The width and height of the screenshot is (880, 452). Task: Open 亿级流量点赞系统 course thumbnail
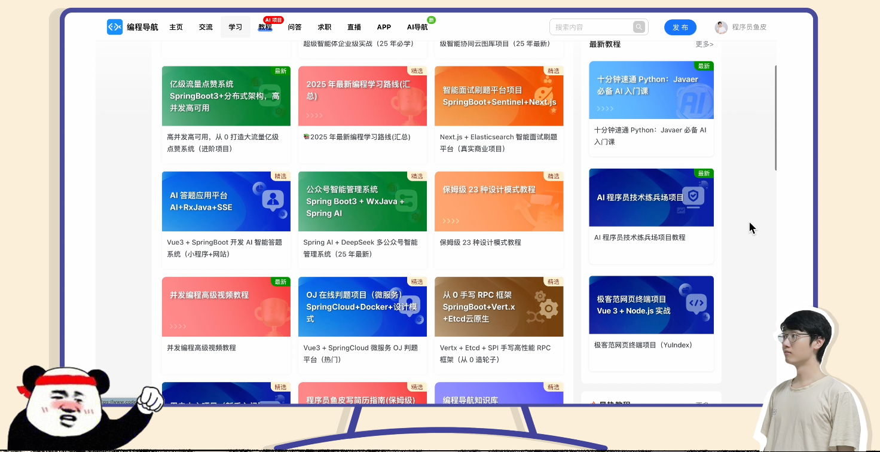(226, 96)
